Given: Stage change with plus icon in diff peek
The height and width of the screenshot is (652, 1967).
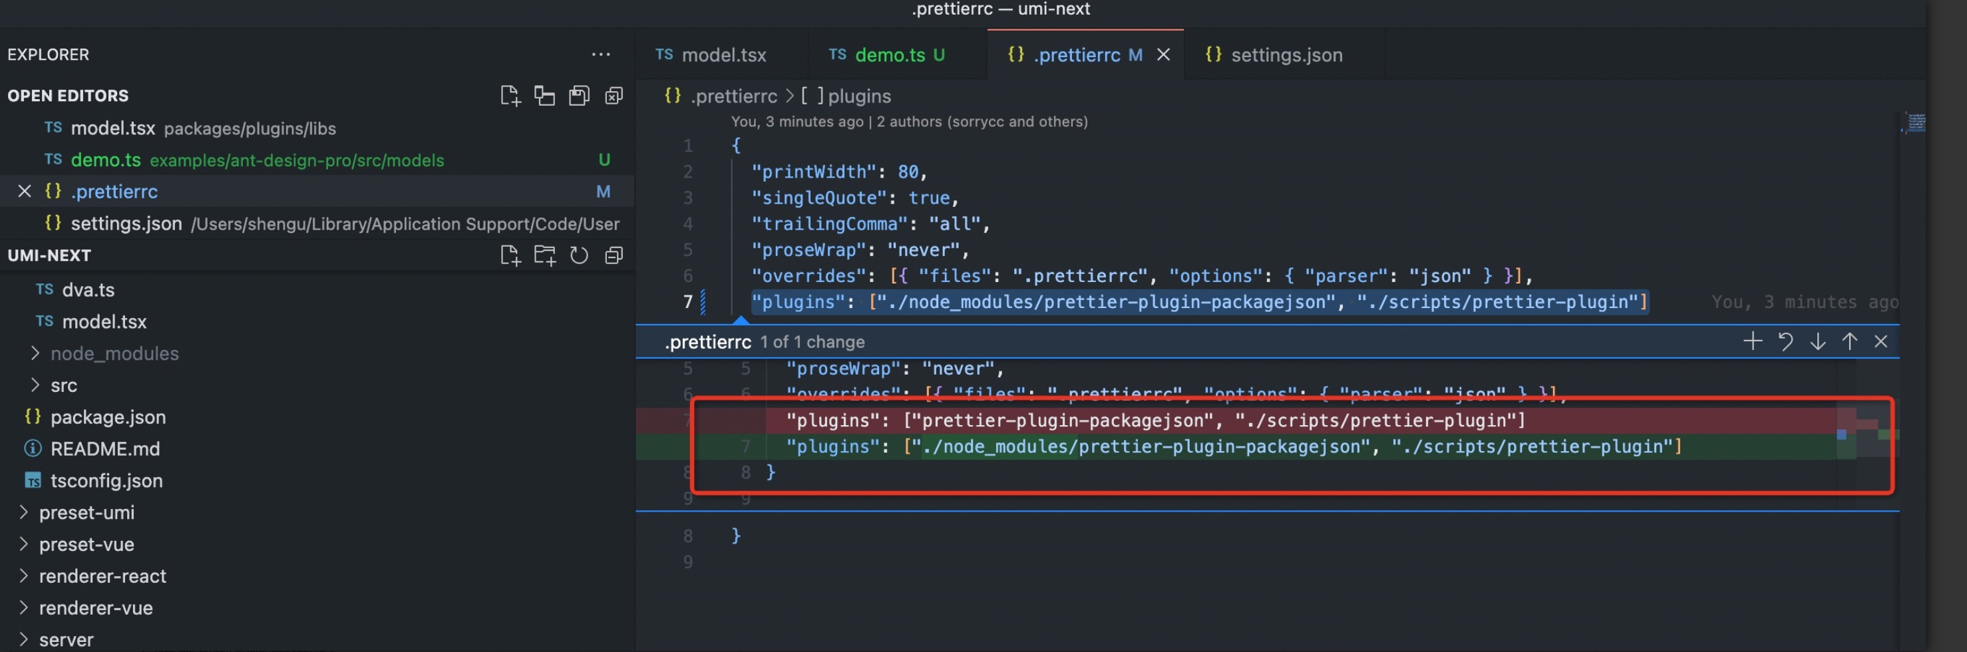Looking at the screenshot, I should click(x=1753, y=341).
